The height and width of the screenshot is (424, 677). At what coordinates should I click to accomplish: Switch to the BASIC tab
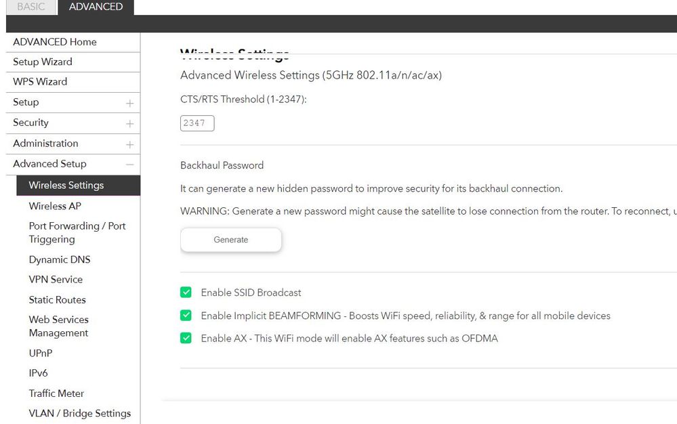31,7
